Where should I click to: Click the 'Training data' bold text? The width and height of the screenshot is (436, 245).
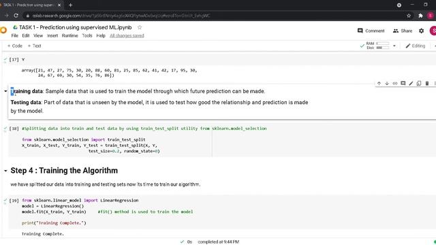point(27,91)
